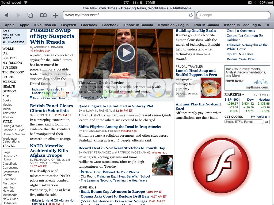Image resolution: width=274 pixels, height=205 pixels.
Task: Open TimesCast Archive link
Action: (x=94, y=97)
